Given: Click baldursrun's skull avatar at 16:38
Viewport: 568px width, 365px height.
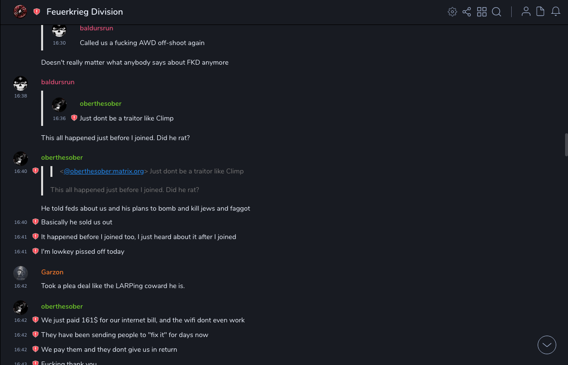Looking at the screenshot, I should click(x=21, y=83).
